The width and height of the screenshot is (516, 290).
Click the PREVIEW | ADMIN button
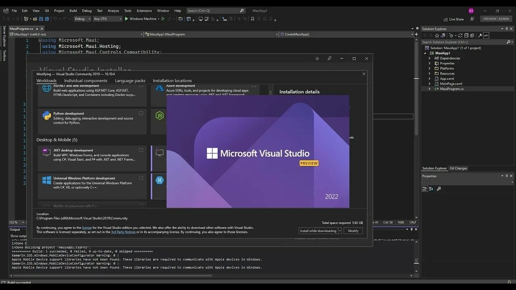(x=496, y=19)
